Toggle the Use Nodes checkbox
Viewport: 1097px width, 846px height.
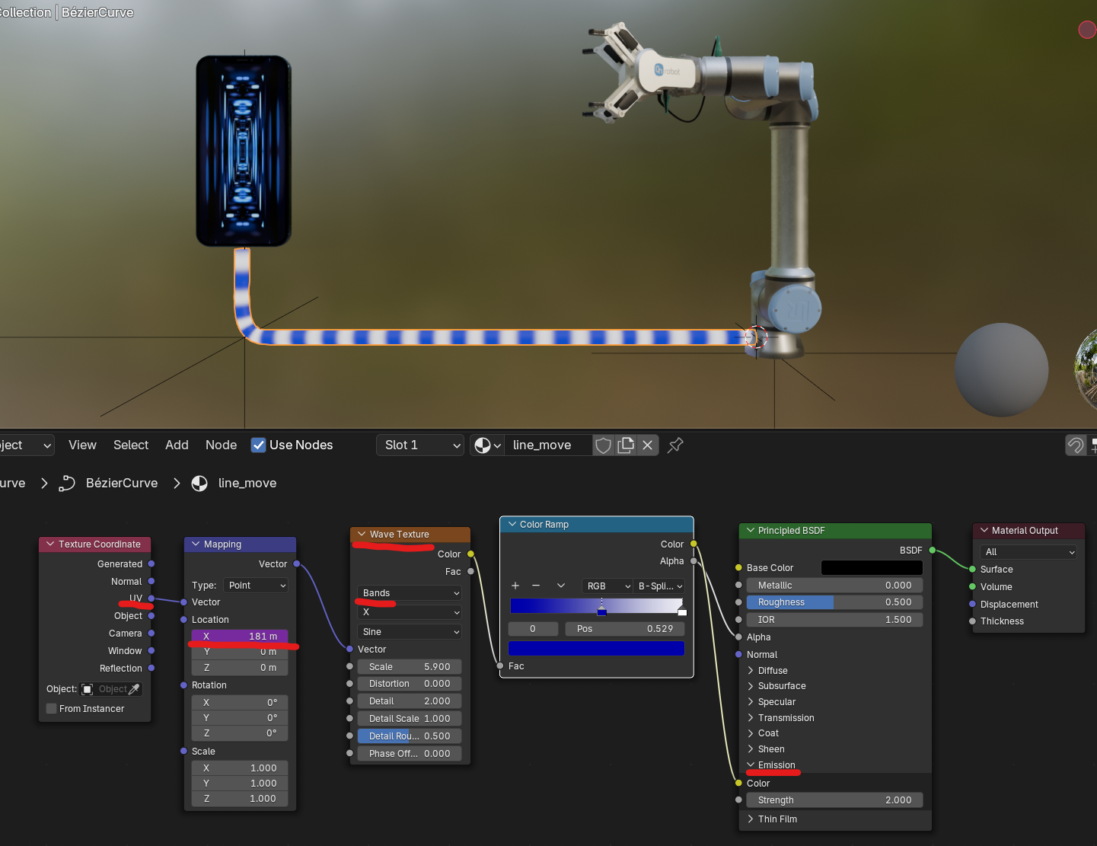(259, 445)
